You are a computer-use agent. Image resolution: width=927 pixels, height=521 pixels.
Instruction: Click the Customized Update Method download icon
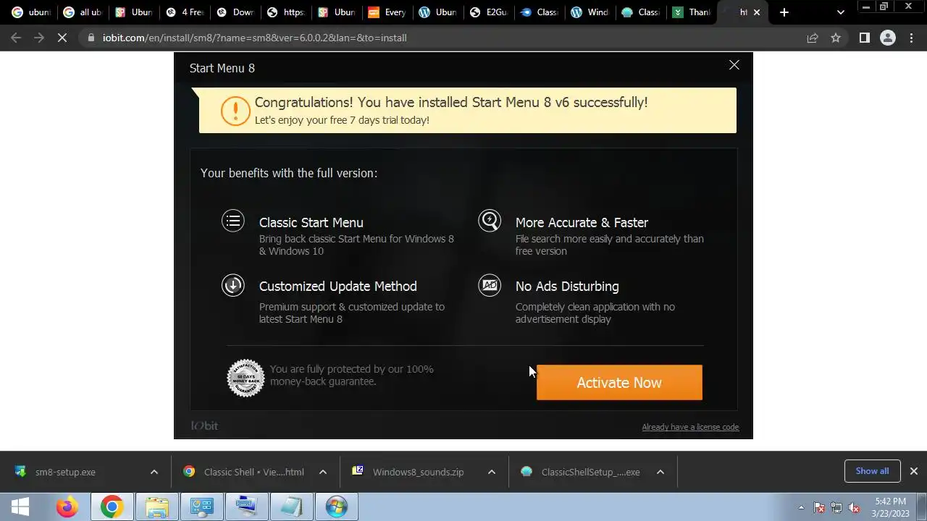pos(233,285)
